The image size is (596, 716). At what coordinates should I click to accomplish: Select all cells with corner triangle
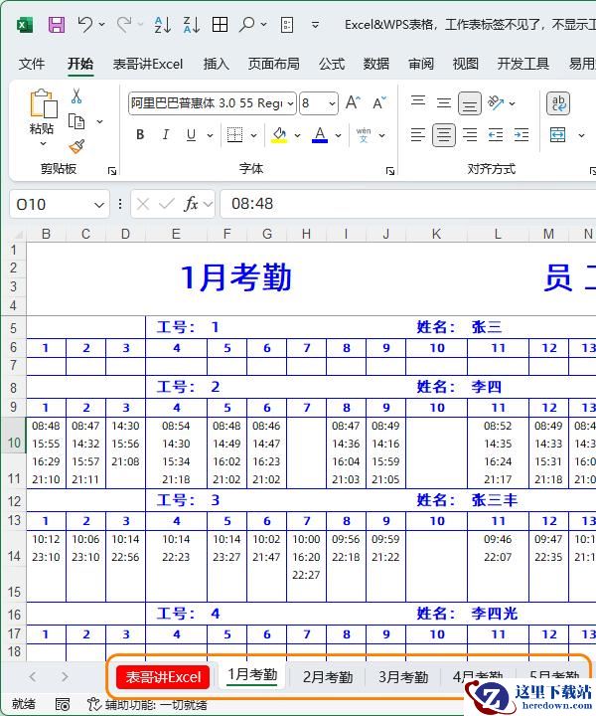(18, 235)
